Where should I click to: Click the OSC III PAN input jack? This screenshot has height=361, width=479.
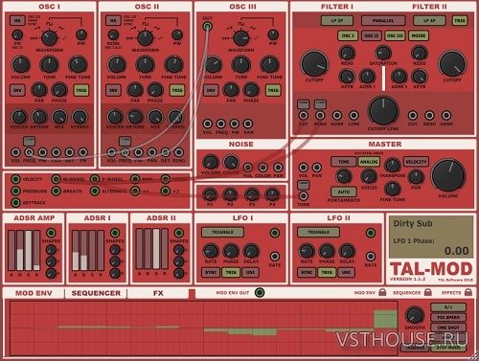coord(248,124)
